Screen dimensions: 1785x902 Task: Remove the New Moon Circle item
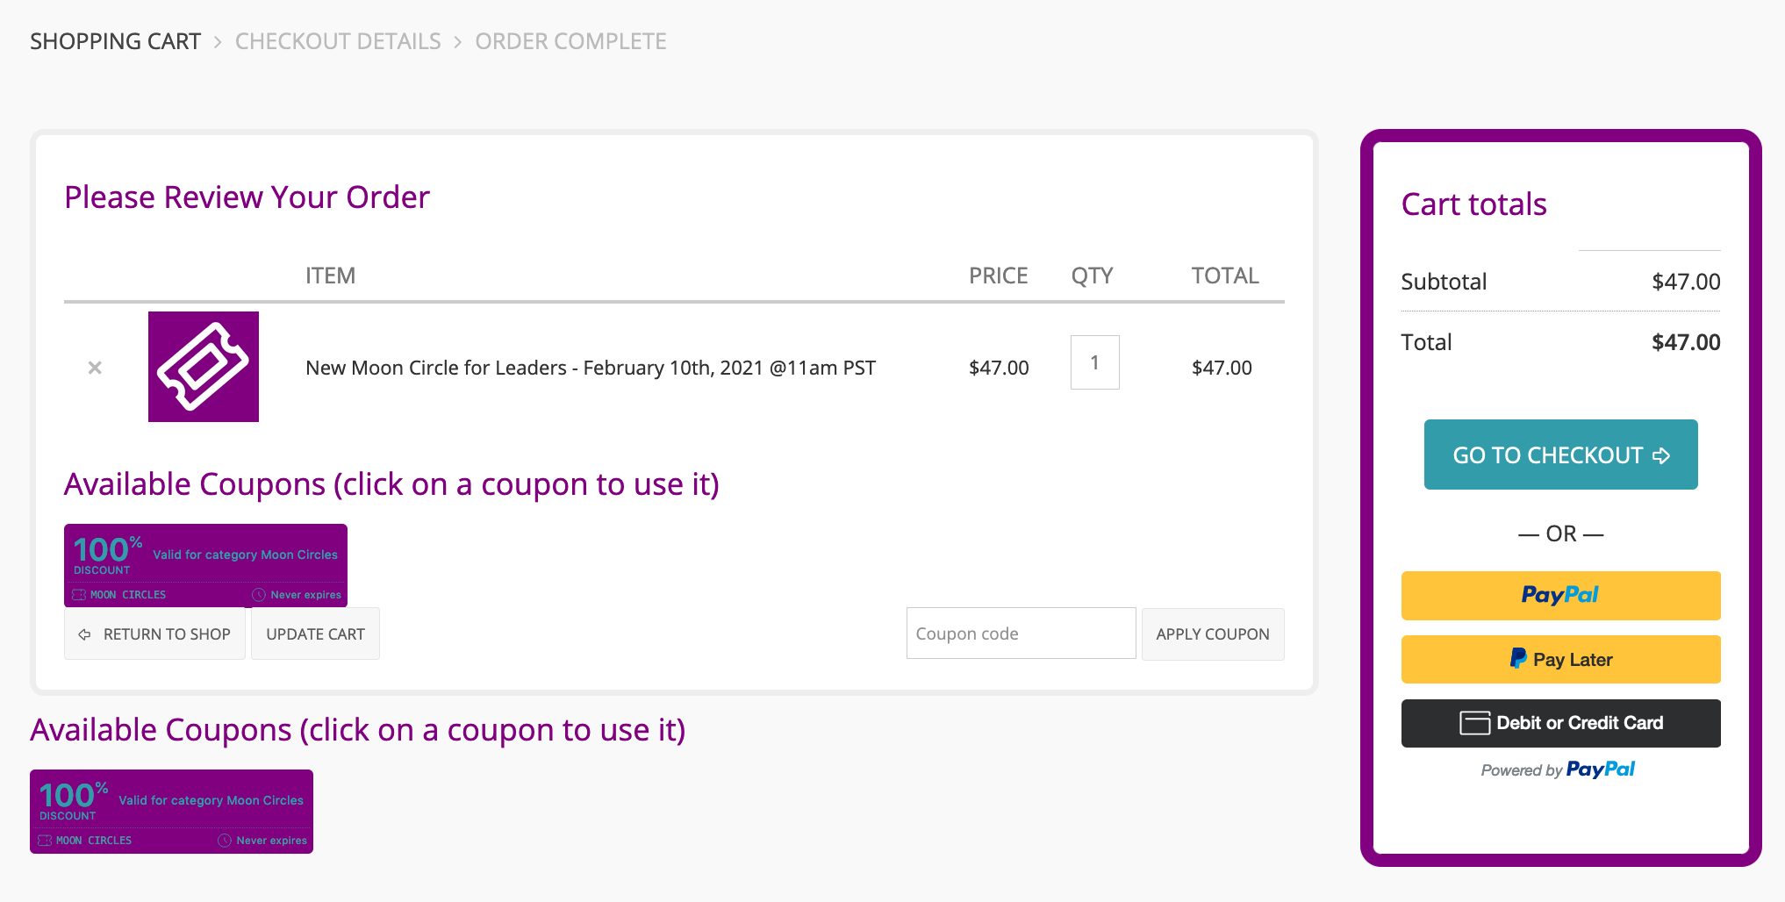tap(95, 368)
